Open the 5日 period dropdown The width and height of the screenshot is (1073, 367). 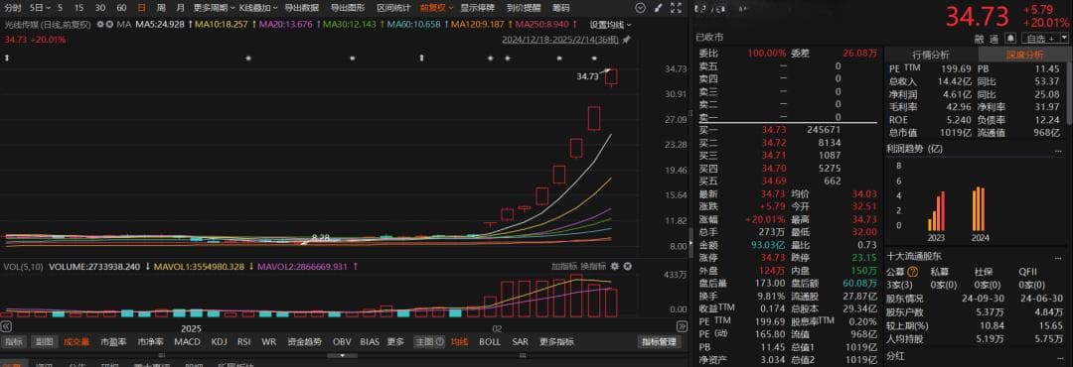[41, 8]
